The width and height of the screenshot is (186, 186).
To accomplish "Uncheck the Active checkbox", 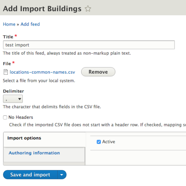I will (x=99, y=142).
